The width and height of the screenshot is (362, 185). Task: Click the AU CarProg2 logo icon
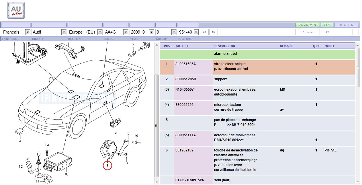pyautogui.click(x=16, y=10)
